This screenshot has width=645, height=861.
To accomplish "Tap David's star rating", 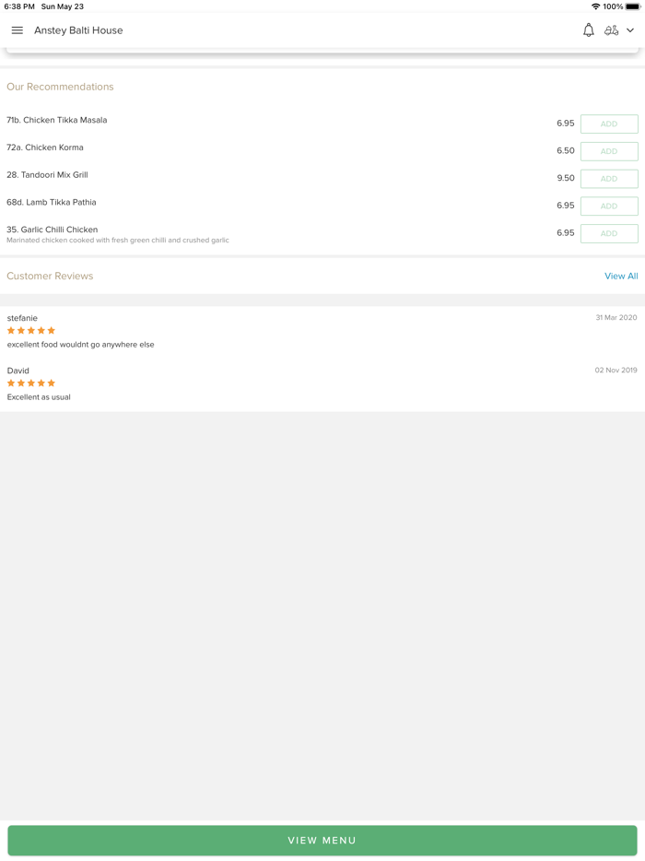I will pos(31,383).
